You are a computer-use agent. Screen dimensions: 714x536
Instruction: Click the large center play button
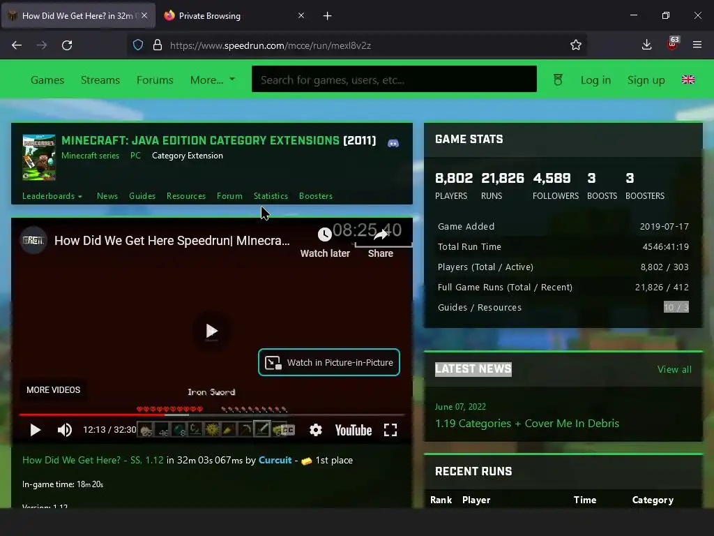[212, 331]
